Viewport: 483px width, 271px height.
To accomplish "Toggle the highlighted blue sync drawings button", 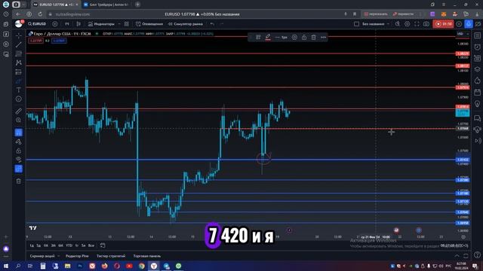I will [x=18, y=169].
